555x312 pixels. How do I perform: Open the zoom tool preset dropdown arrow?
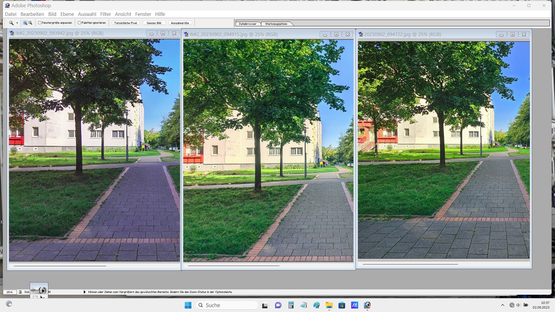[17, 23]
